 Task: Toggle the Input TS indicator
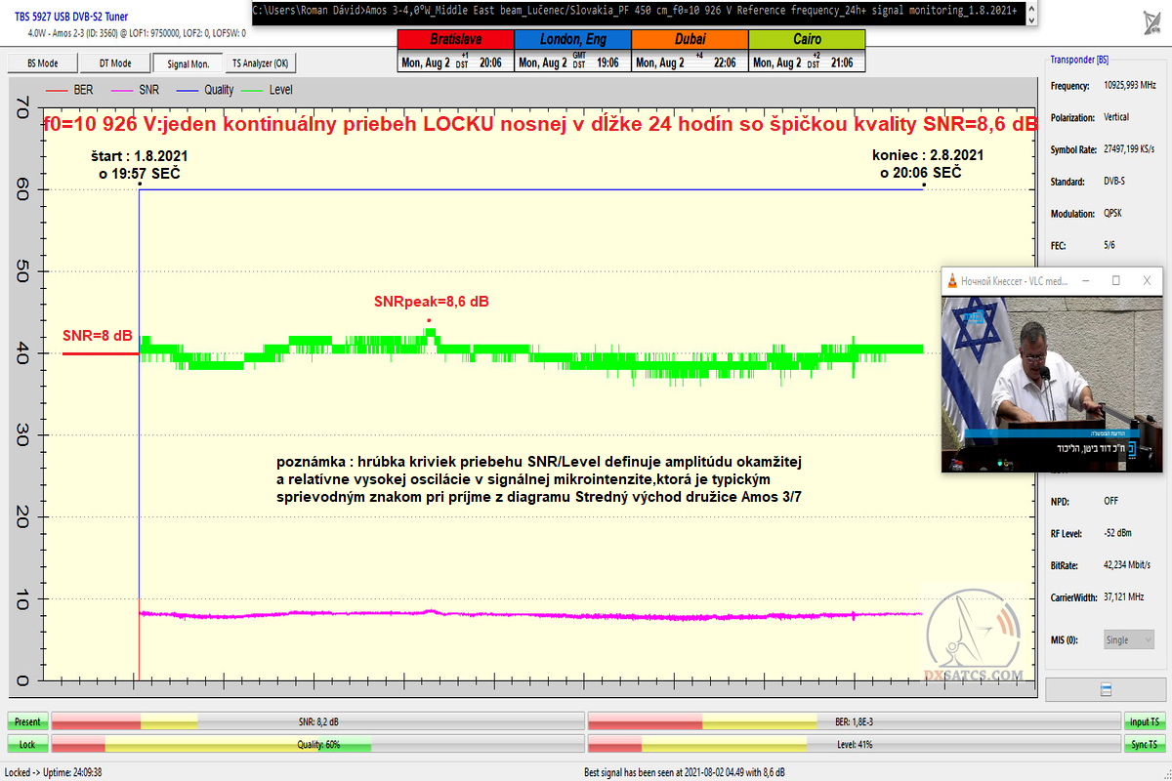click(x=1145, y=722)
